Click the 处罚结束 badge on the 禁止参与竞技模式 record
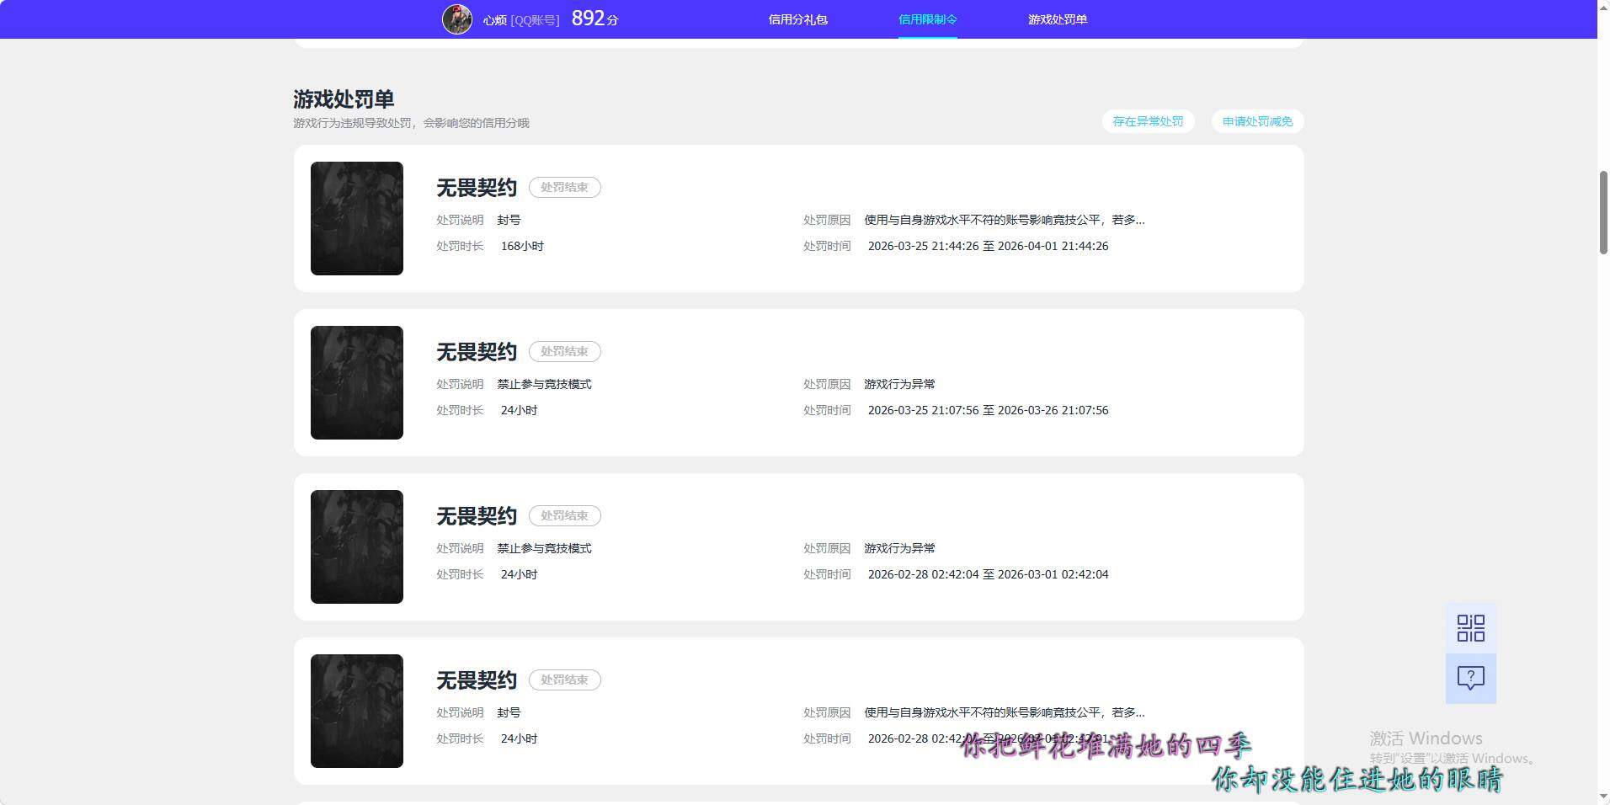 [x=564, y=351]
